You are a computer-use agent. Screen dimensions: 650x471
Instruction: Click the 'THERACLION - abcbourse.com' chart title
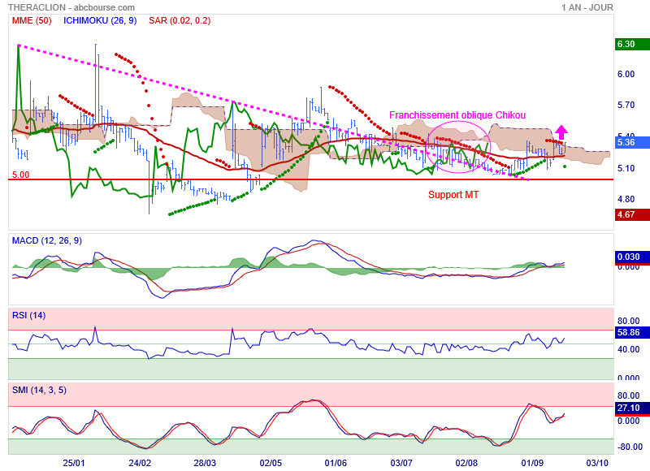(x=71, y=7)
